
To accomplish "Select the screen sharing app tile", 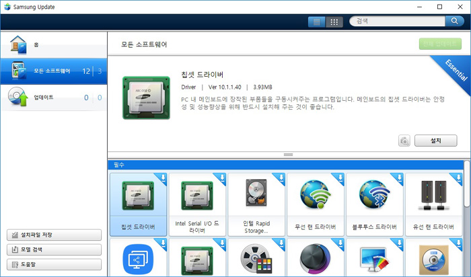I will [x=138, y=258].
